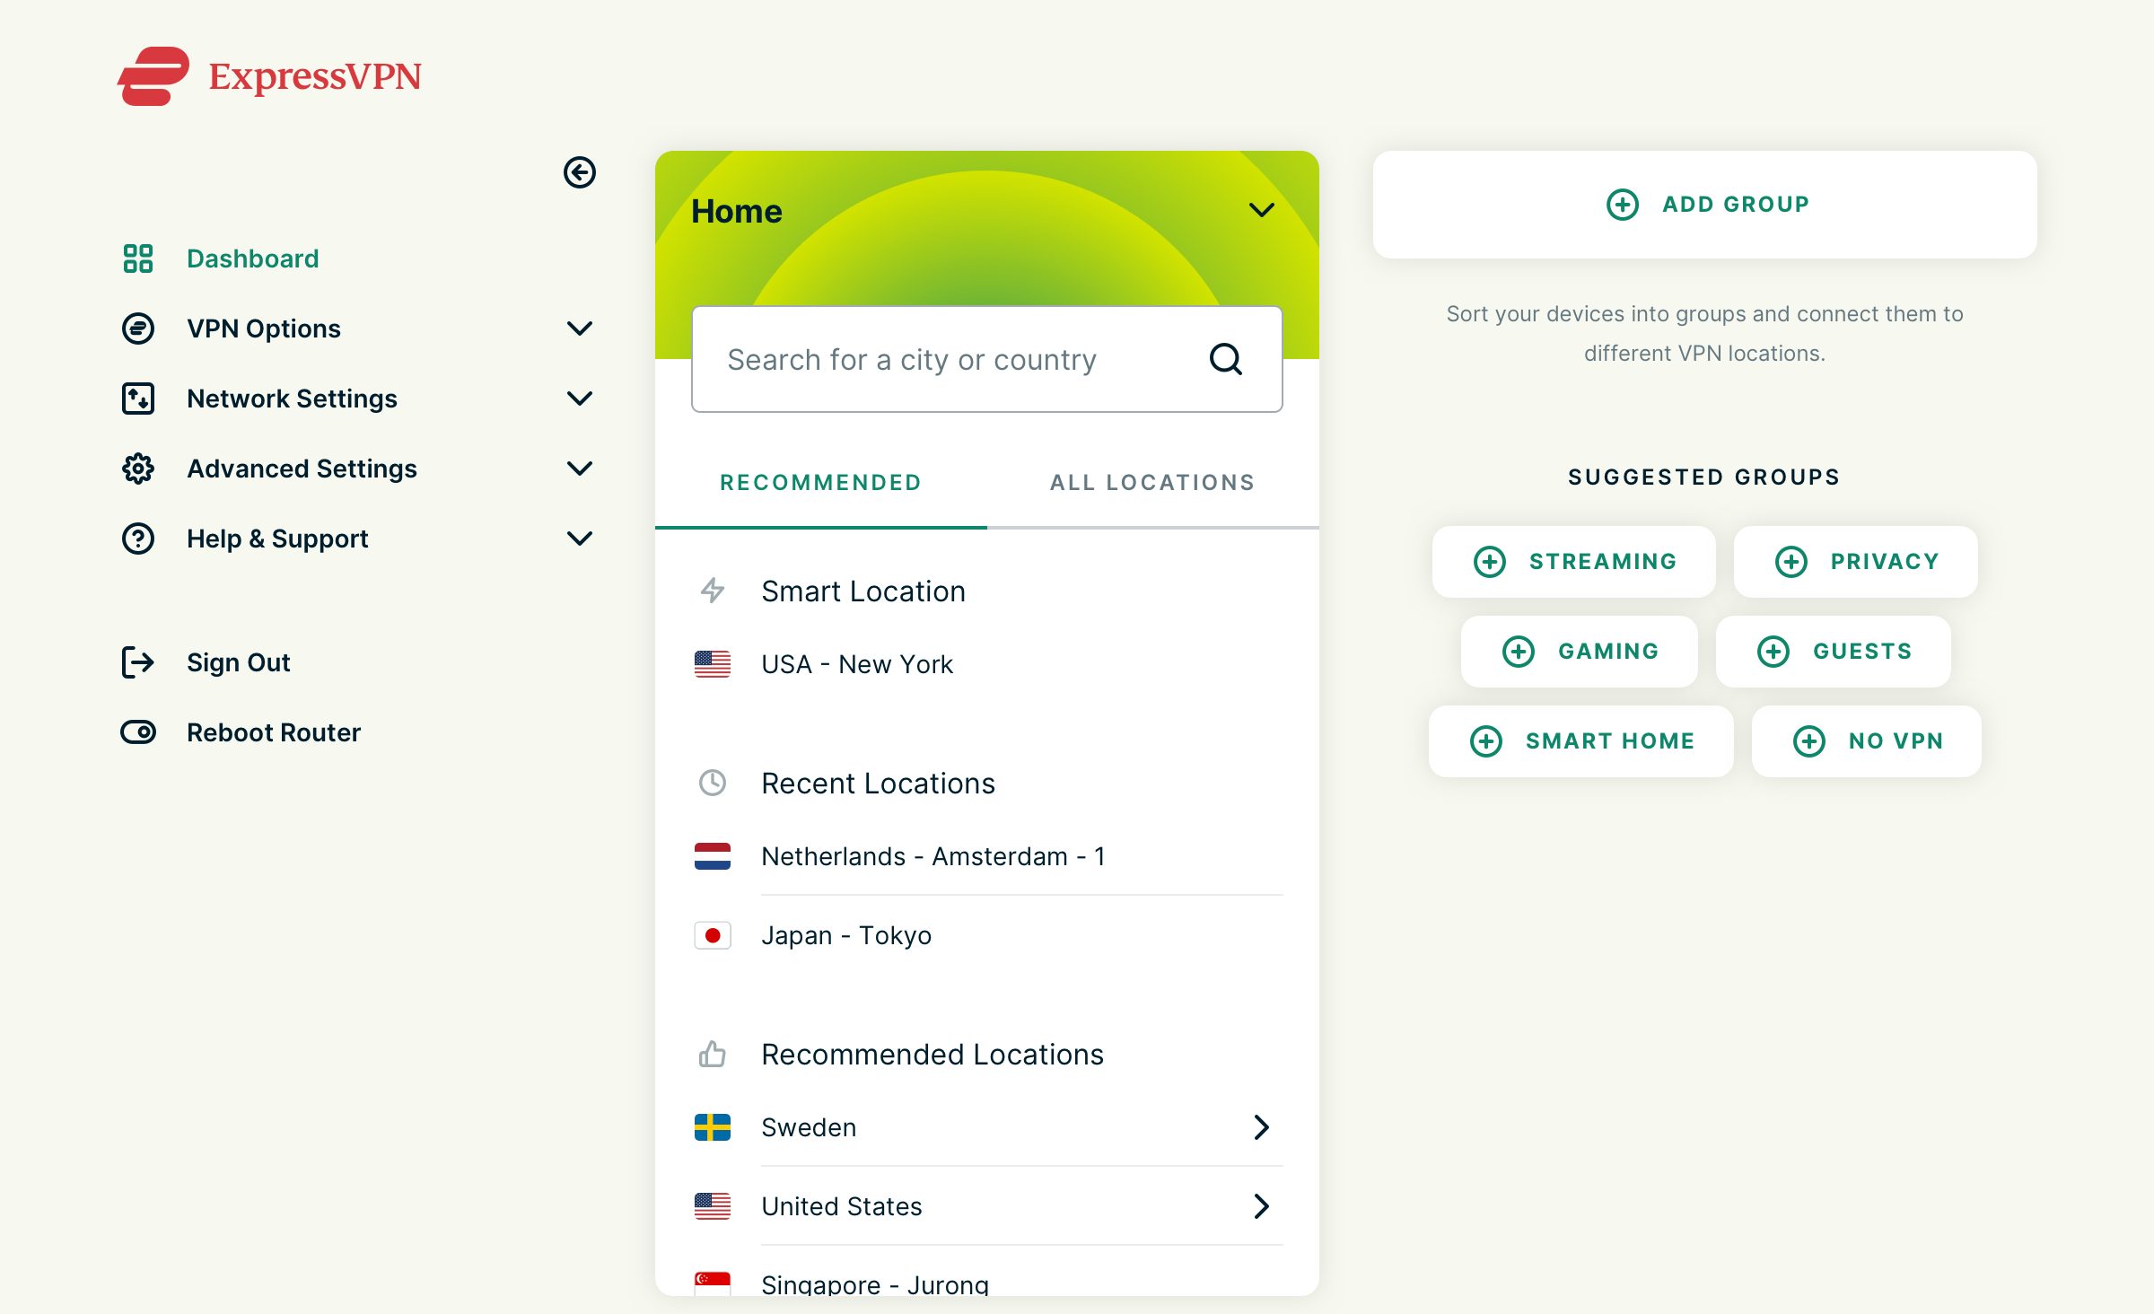
Task: Click the Reboot Router icon
Action: pos(138,732)
